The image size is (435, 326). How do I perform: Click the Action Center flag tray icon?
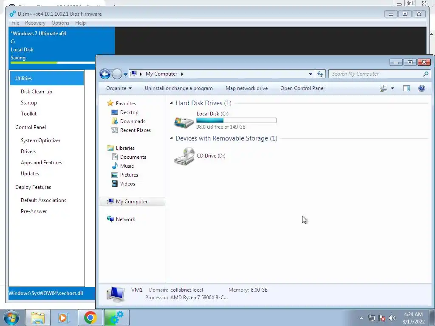(x=382, y=318)
